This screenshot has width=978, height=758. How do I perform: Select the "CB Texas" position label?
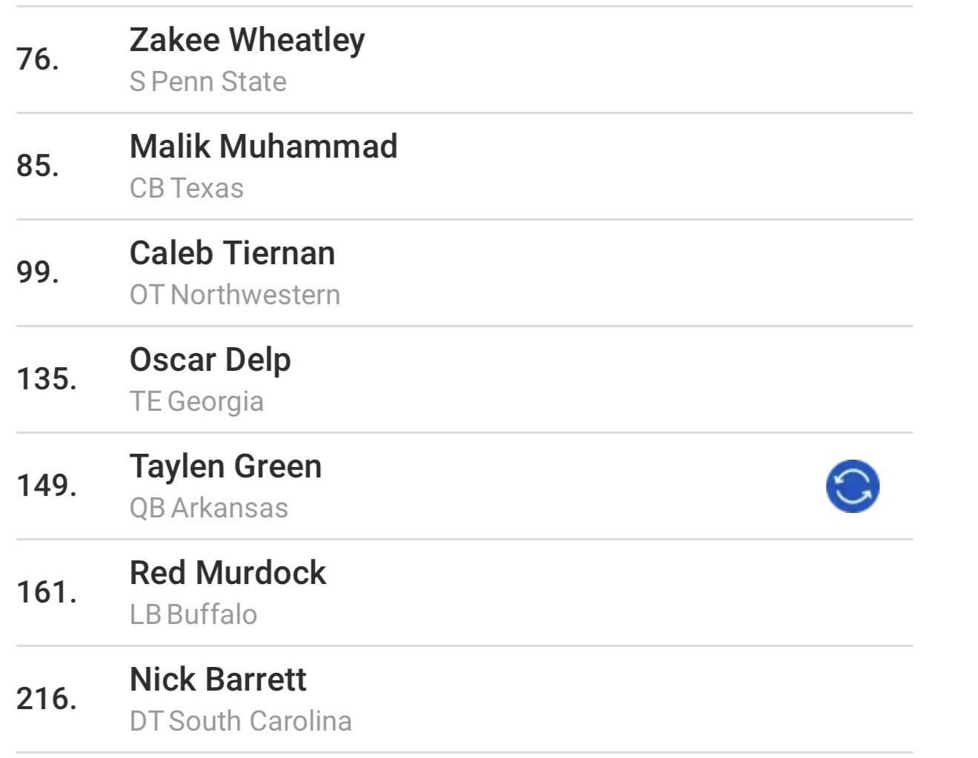(186, 188)
